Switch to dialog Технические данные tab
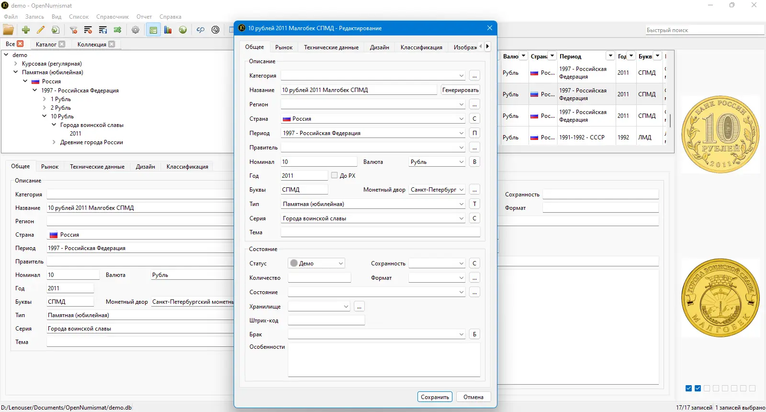This screenshot has height=412, width=766. tap(331, 47)
